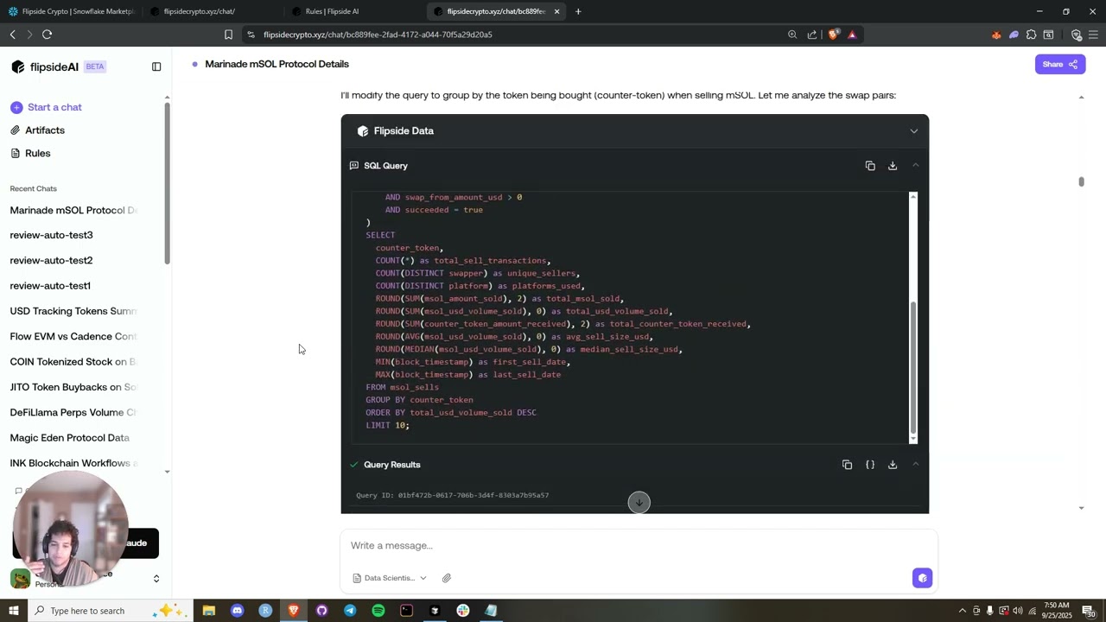Open the review-auto-test3 chat

pos(52,236)
